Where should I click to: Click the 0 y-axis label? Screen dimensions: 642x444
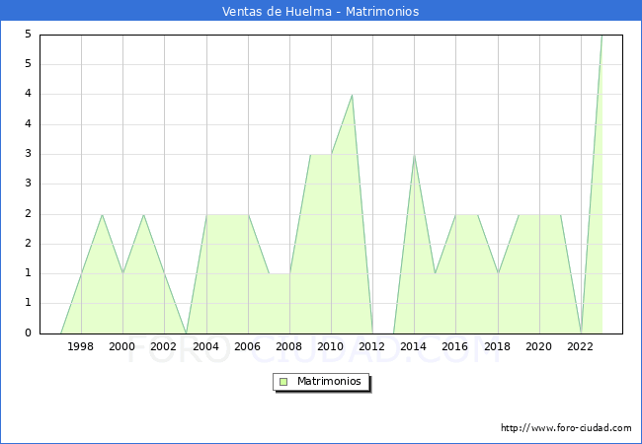coord(28,333)
